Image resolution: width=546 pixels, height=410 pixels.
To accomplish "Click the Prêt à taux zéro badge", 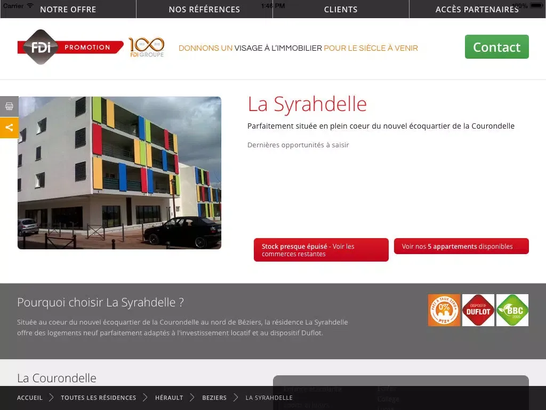I will [x=444, y=310].
